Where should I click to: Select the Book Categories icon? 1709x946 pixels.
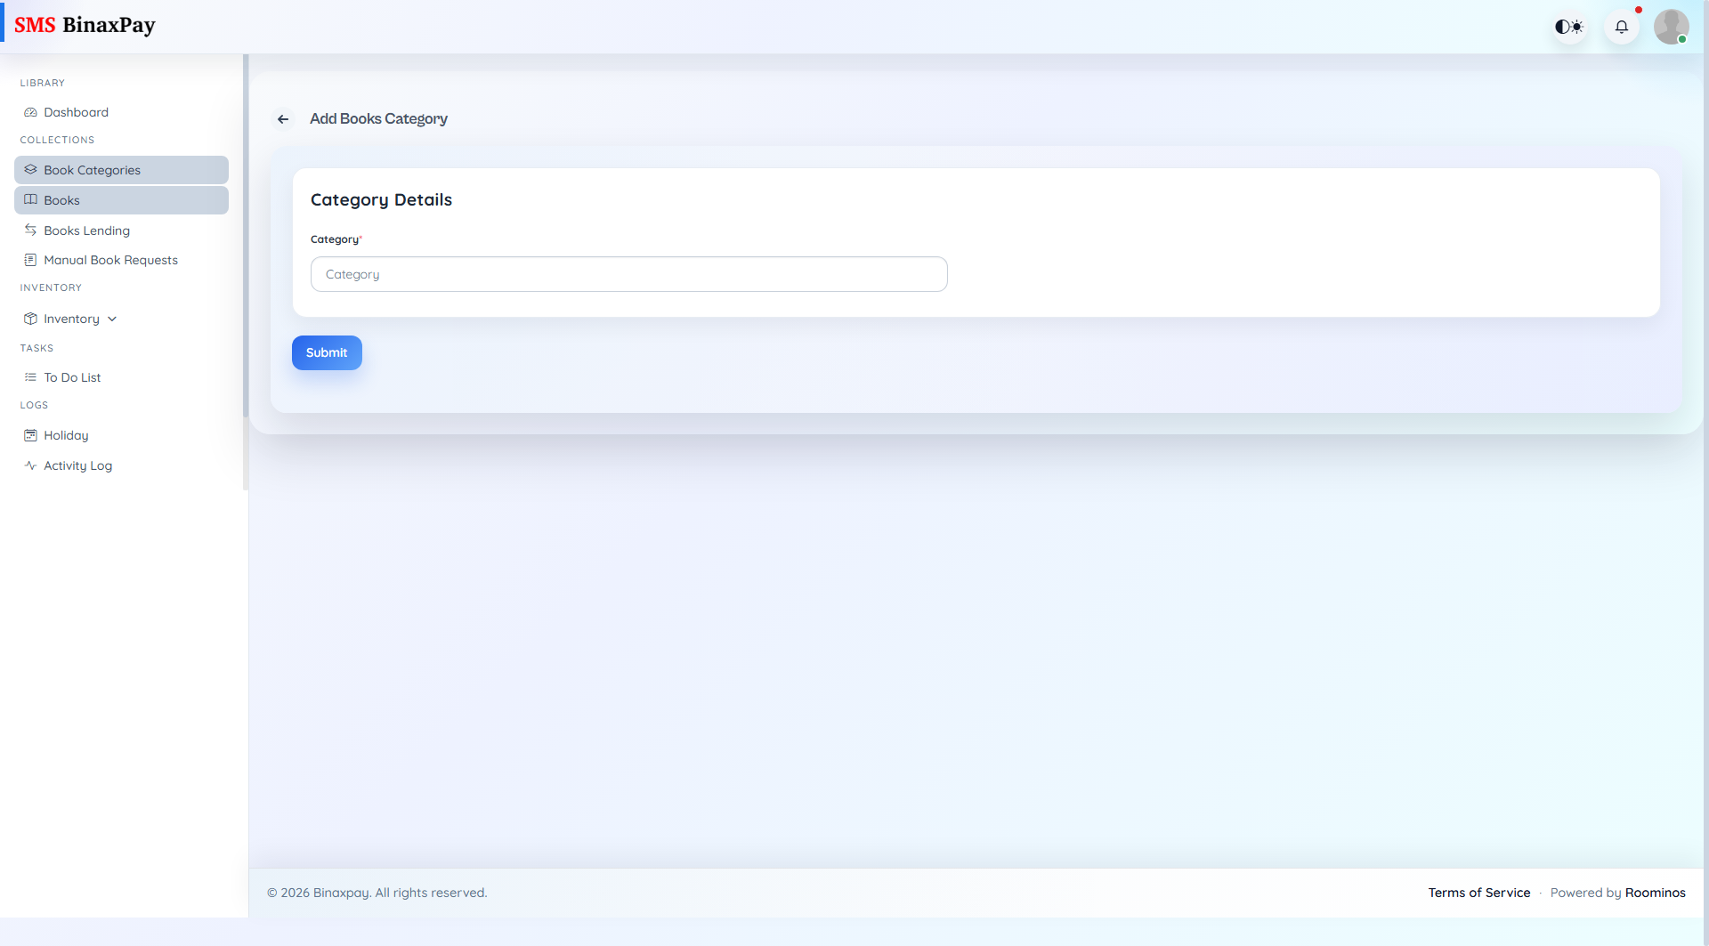(x=31, y=169)
